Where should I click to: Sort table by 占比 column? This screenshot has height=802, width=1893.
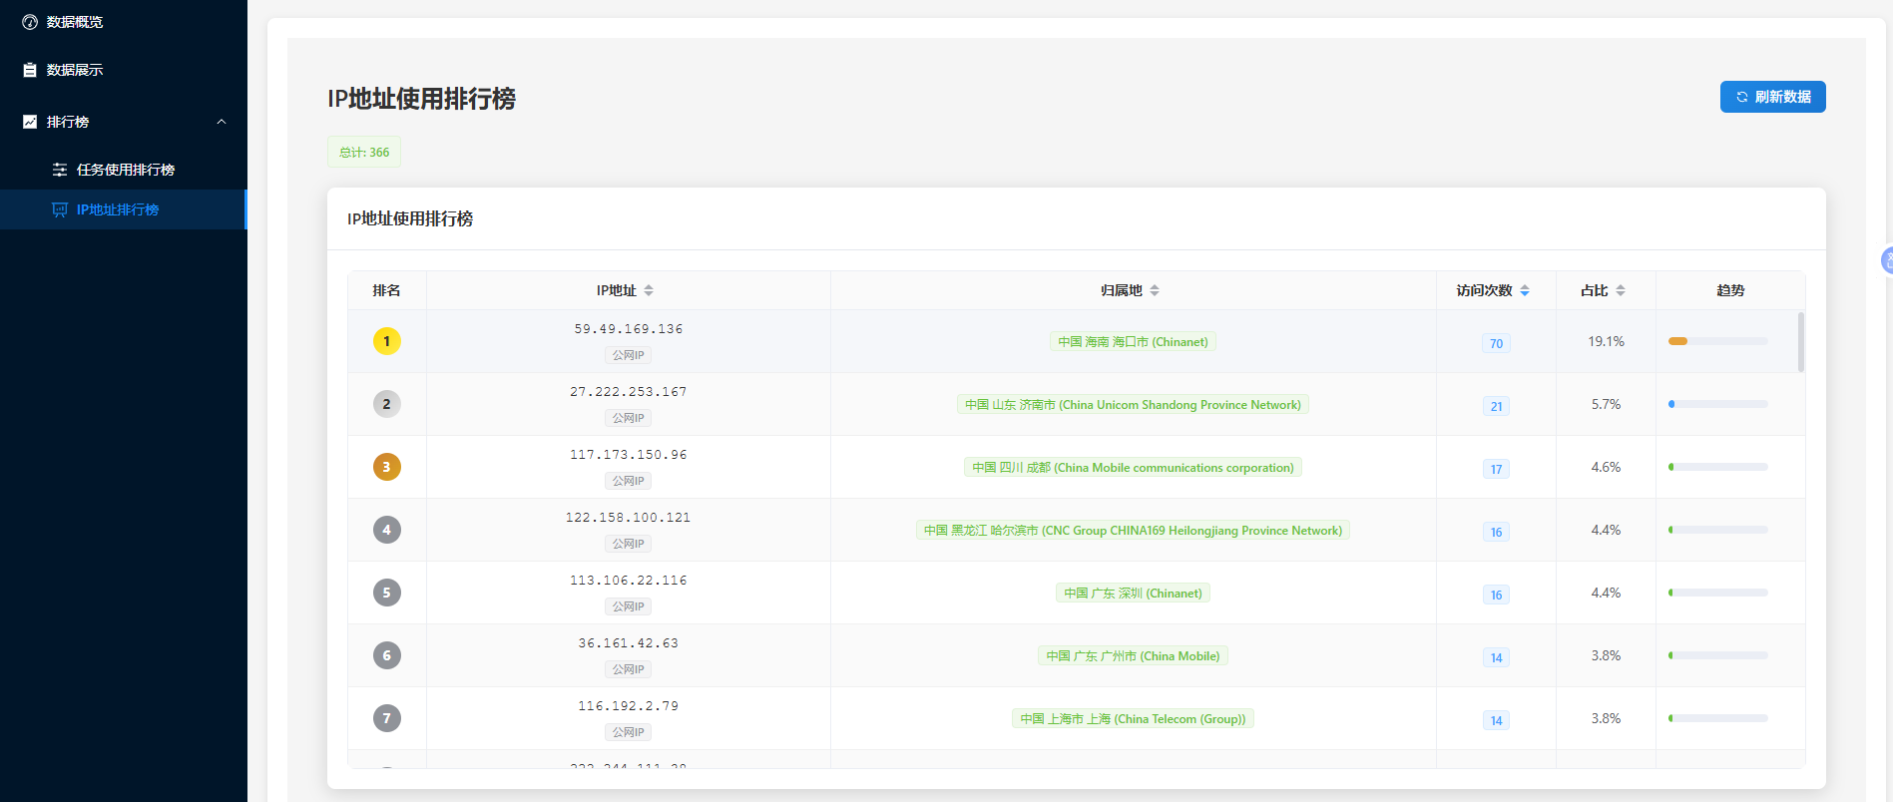coord(1621,290)
